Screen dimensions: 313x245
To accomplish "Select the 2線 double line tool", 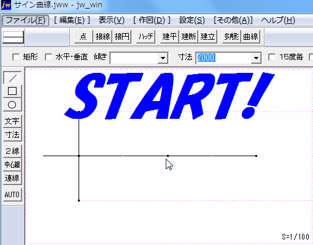I will click(x=12, y=151).
